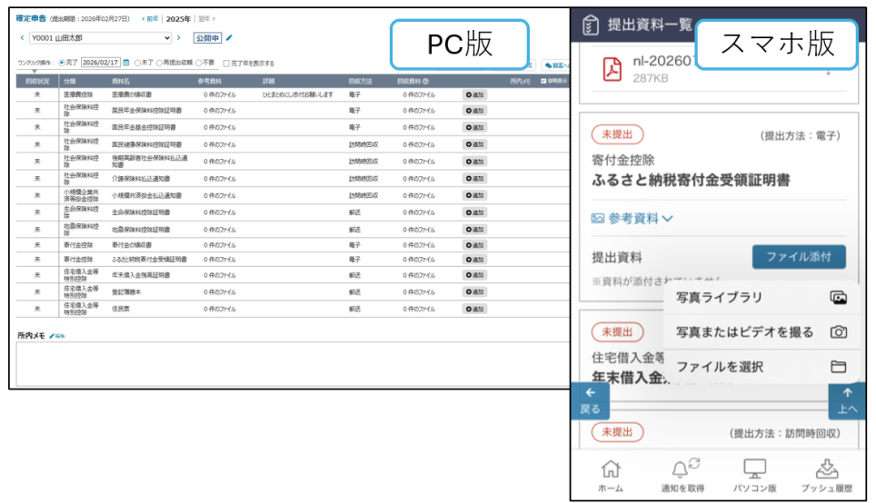Screen dimensions: 876x503
Task: Open push history tray icon
Action: (828, 468)
